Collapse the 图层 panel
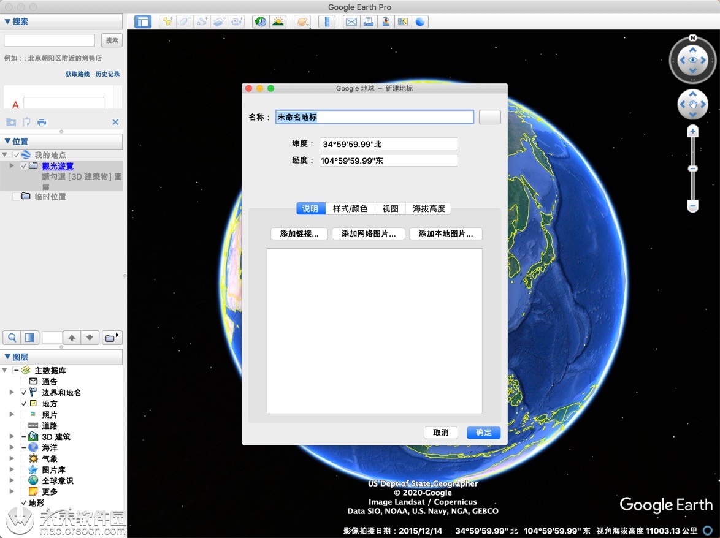The width and height of the screenshot is (720, 538). [x=7, y=357]
